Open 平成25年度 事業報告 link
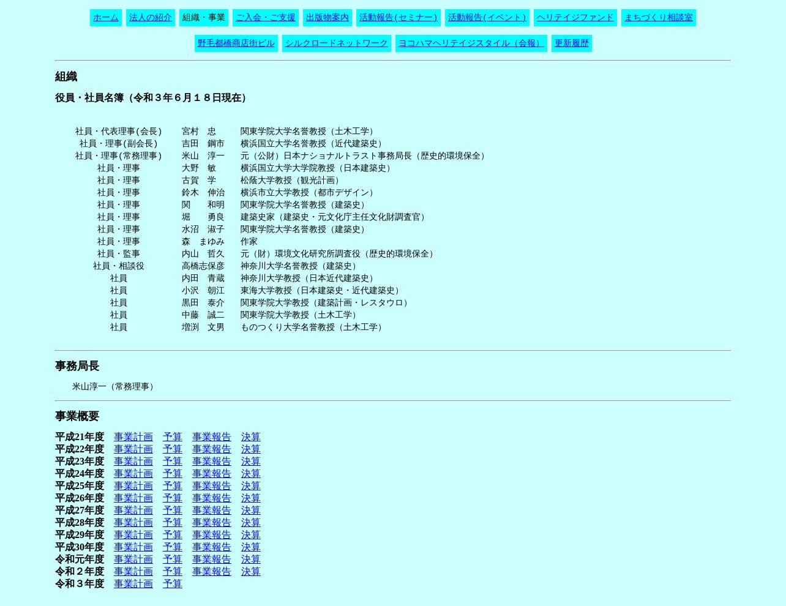Image resolution: width=786 pixels, height=606 pixels. point(212,486)
